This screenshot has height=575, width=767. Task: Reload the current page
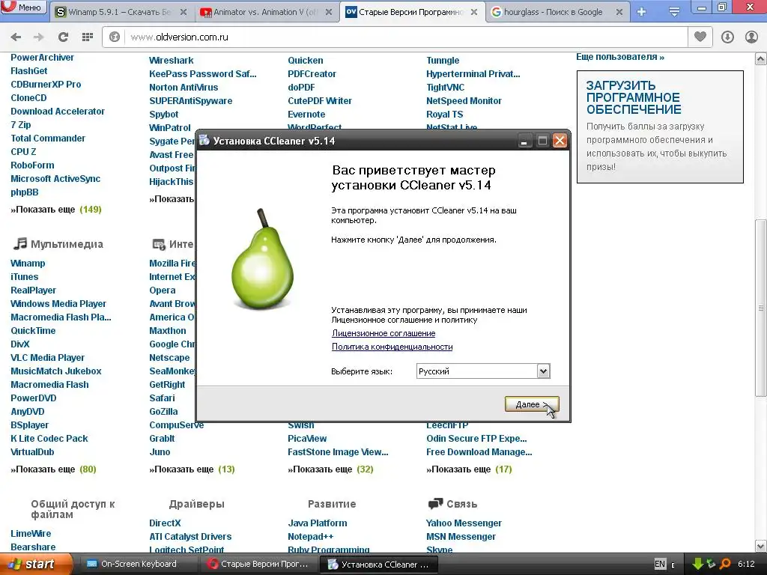(63, 37)
